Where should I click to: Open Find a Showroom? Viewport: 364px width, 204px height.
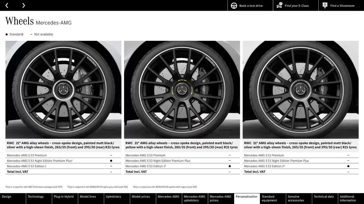(x=341, y=6)
